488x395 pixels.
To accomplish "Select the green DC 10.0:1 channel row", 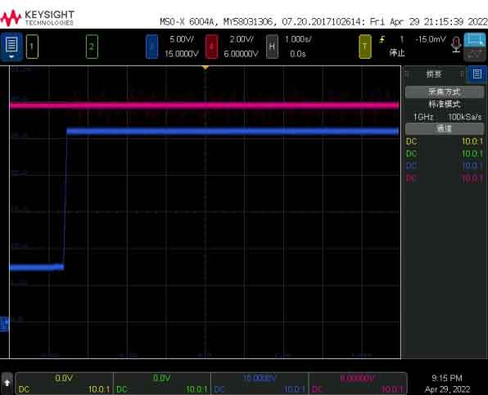I will click(445, 154).
